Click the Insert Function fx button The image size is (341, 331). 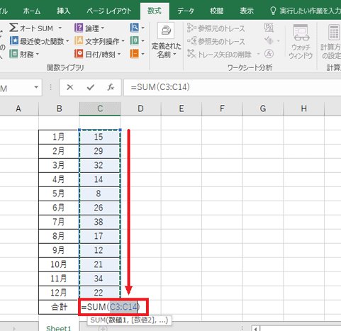[111, 87]
